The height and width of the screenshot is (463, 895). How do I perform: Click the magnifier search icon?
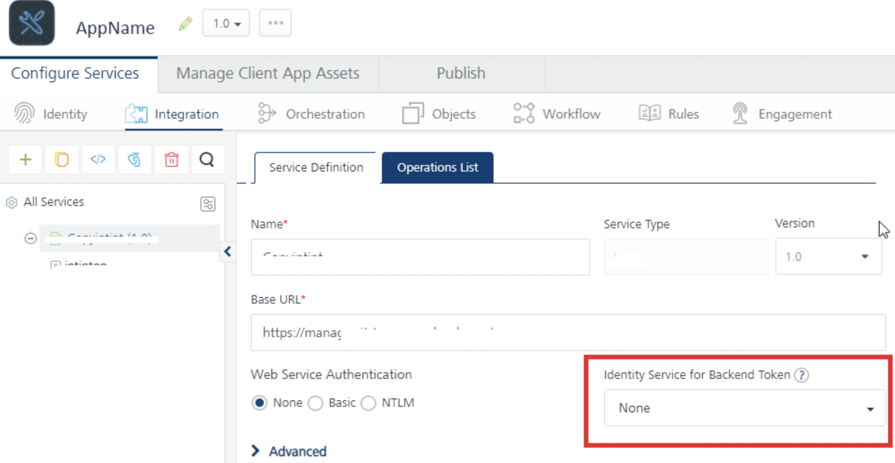click(207, 160)
